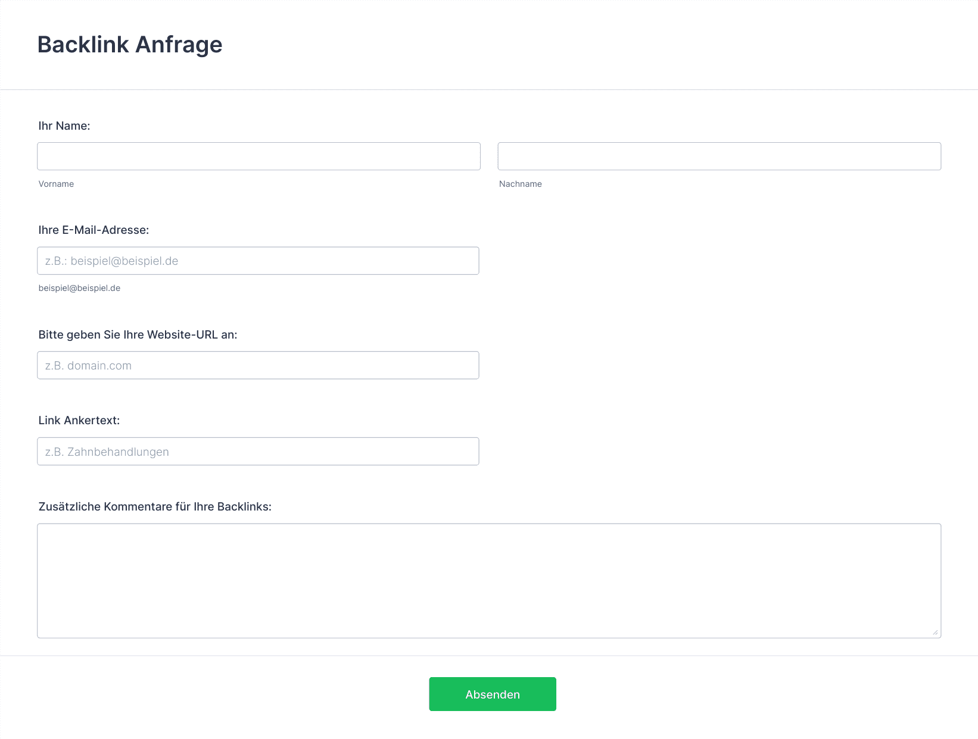The width and height of the screenshot is (978, 739).
Task: Click the Vorname first name field
Action: (258, 156)
